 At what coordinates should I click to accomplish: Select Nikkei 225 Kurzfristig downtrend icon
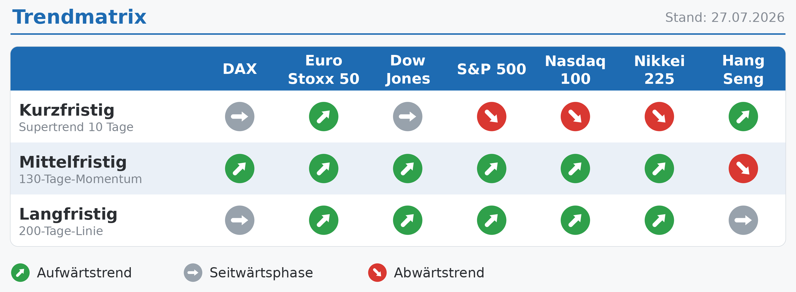tap(659, 117)
